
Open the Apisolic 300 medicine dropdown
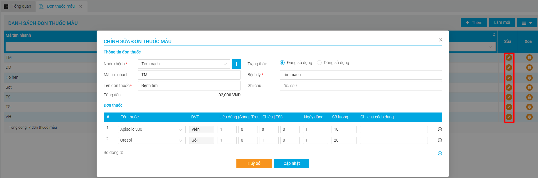tap(152, 130)
